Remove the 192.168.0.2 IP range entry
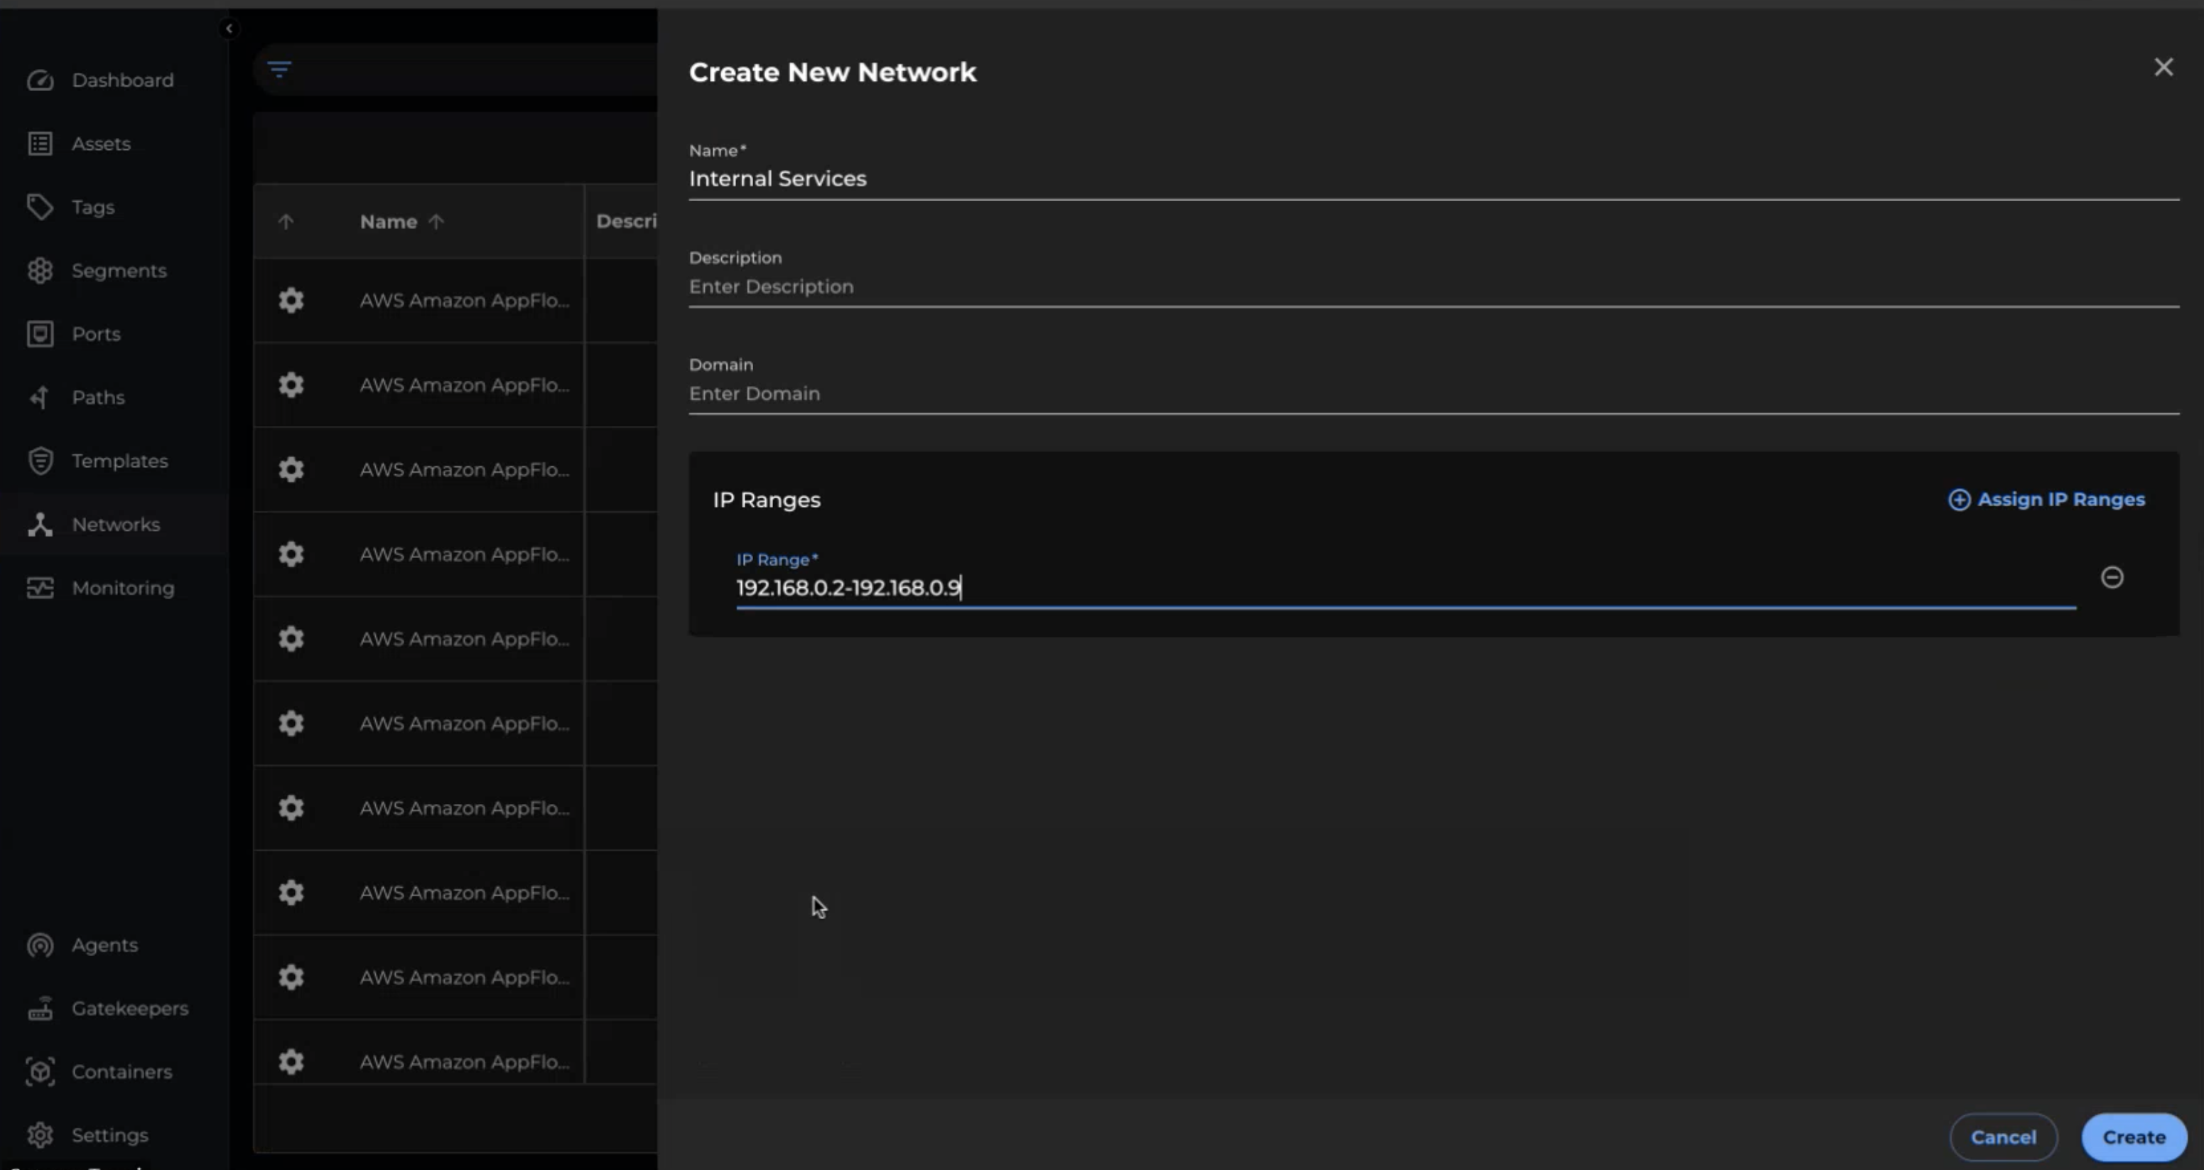Viewport: 2204px width, 1170px height. coord(2113,578)
